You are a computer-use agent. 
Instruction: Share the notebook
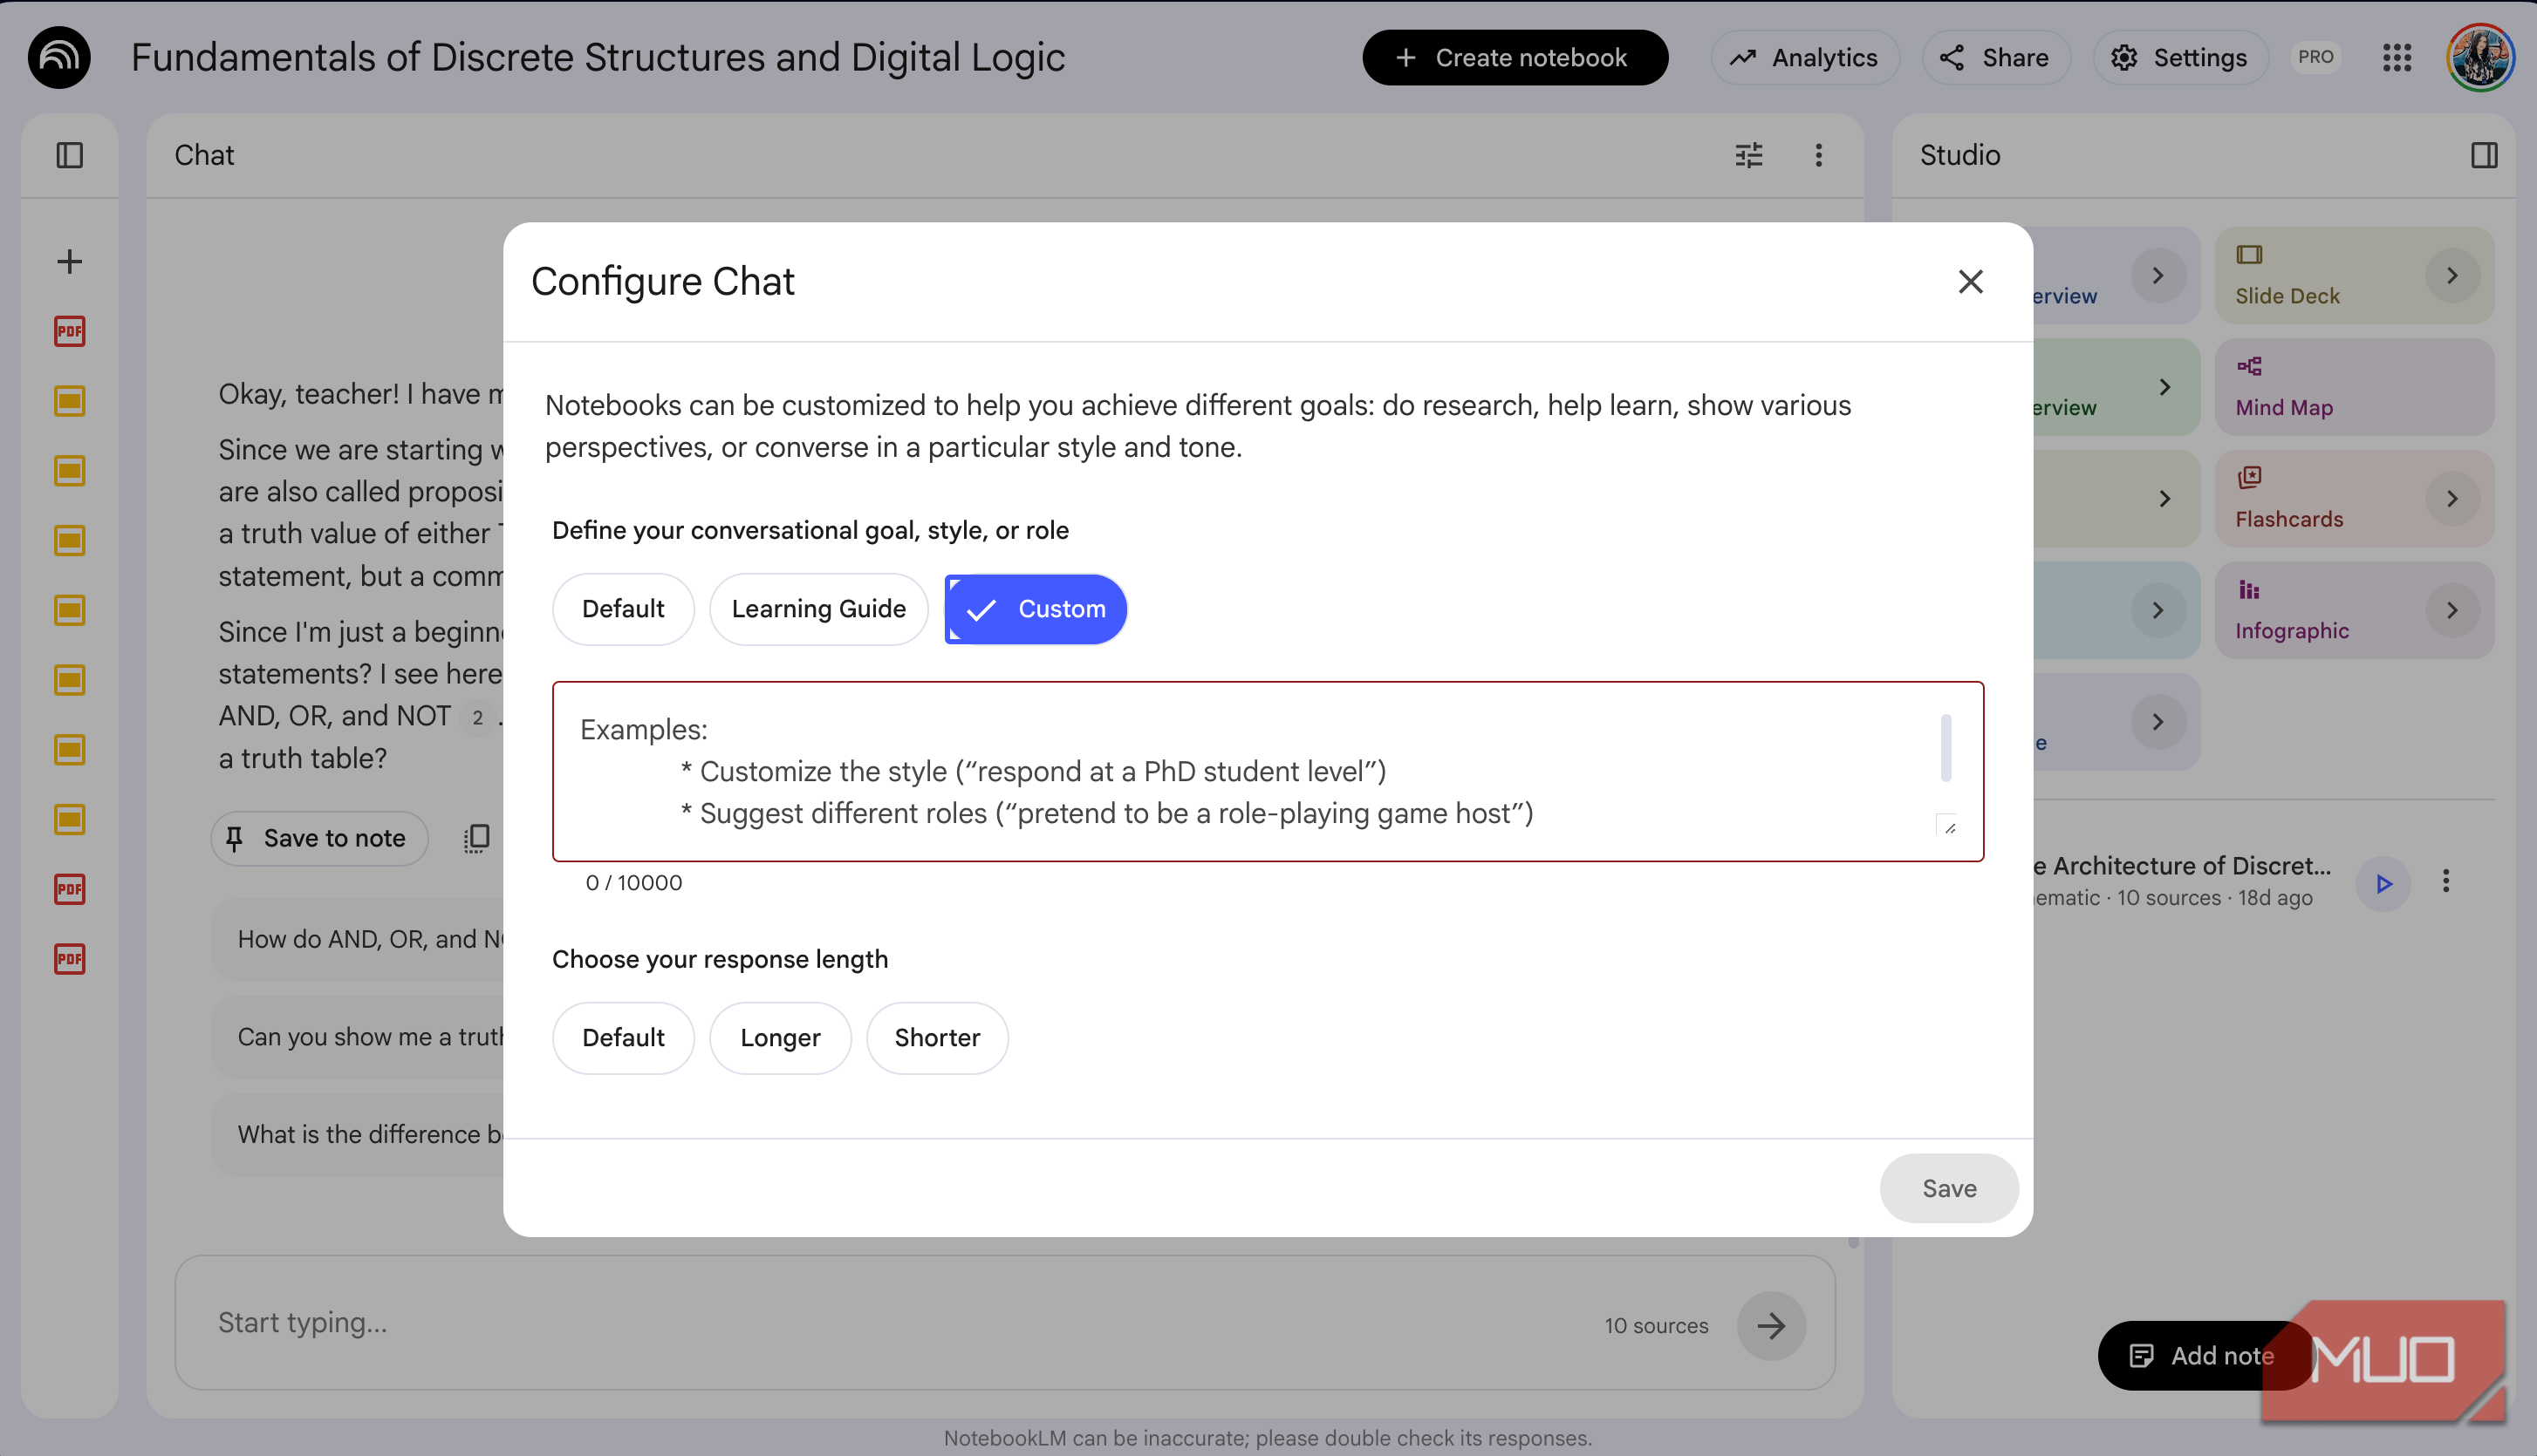1994,57
